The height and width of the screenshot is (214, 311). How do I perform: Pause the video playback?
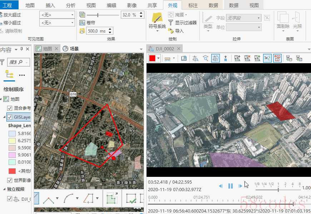(x=231, y=186)
